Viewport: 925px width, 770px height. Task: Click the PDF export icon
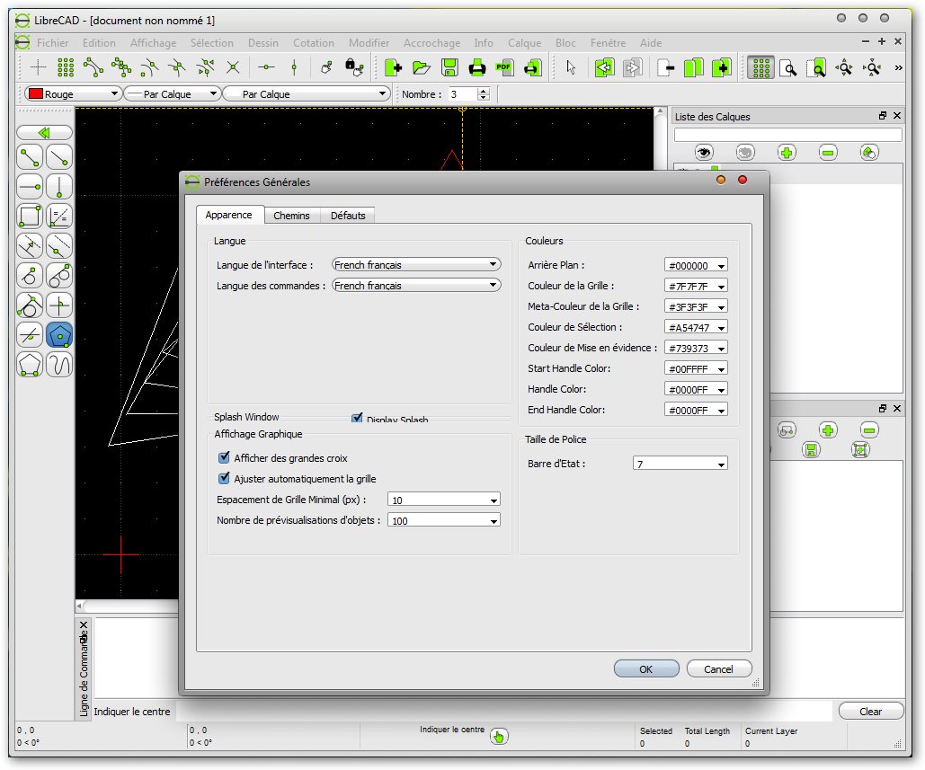pyautogui.click(x=504, y=67)
